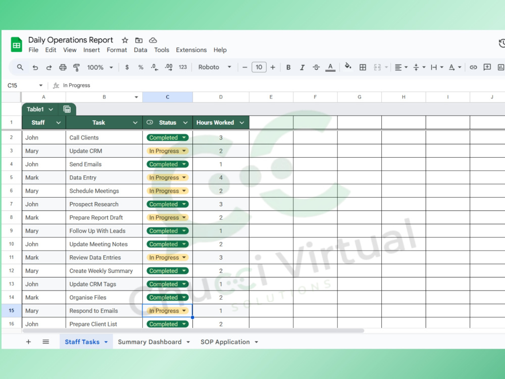Screen dimensions: 505x379
Task: Open the Staff column header dropdown
Action: click(x=58, y=123)
